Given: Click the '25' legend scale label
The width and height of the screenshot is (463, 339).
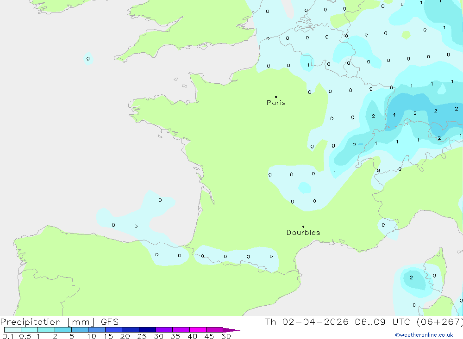Looking at the screenshot, I should pos(142,336).
